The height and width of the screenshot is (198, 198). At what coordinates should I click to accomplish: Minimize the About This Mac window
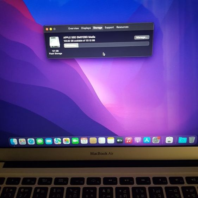pyautogui.click(x=51, y=29)
